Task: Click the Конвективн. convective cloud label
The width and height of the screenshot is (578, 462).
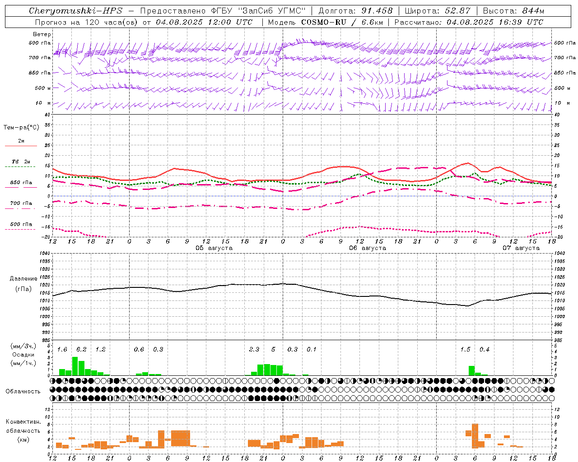Action: click(x=23, y=421)
